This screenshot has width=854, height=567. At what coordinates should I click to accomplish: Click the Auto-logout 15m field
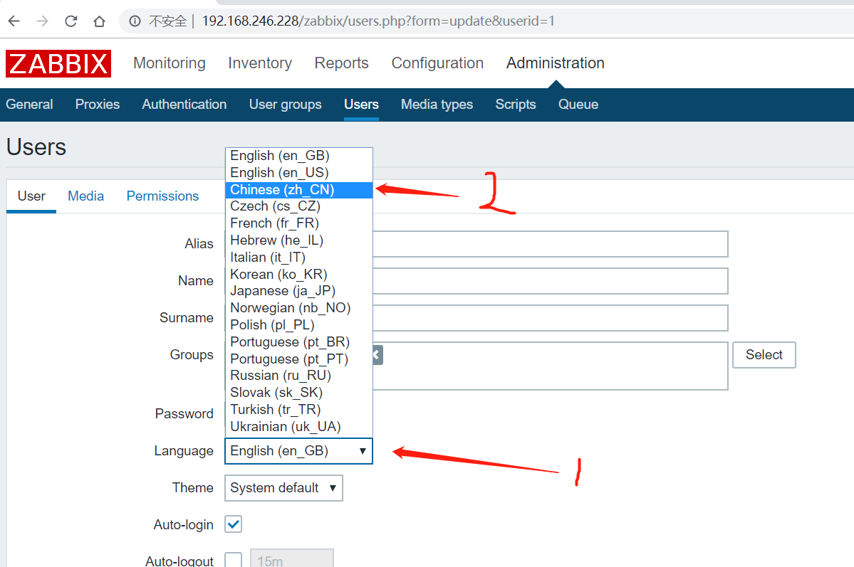click(x=292, y=558)
